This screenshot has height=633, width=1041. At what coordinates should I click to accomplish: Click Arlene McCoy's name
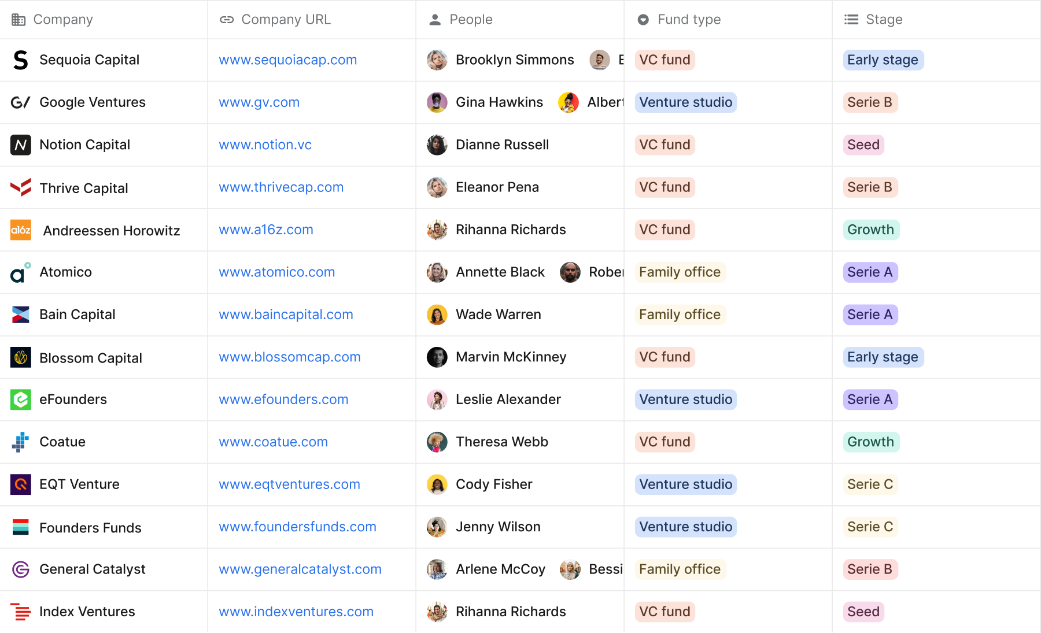pyautogui.click(x=501, y=569)
